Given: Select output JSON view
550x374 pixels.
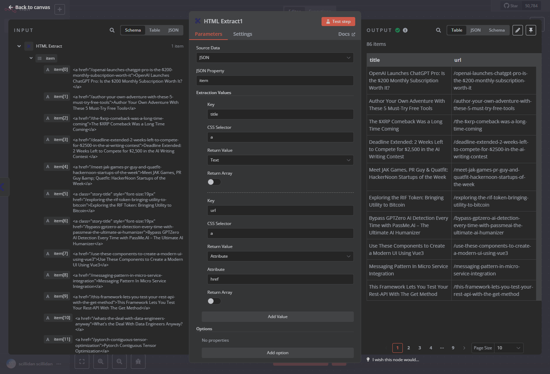Looking at the screenshot, I should [x=475, y=30].
